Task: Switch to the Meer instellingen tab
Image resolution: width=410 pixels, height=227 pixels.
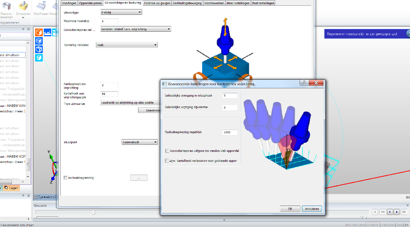Action: 238,3
